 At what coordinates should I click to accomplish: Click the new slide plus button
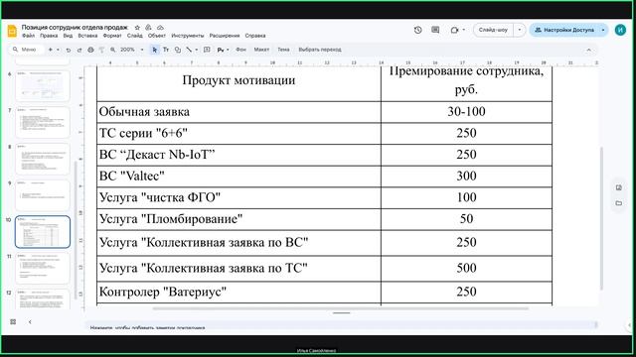[51, 50]
